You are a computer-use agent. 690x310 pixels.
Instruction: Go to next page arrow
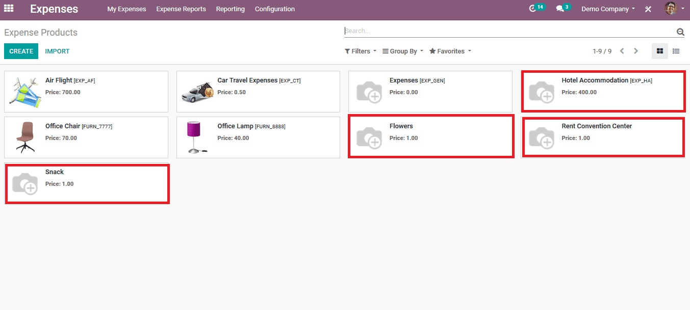(x=636, y=51)
